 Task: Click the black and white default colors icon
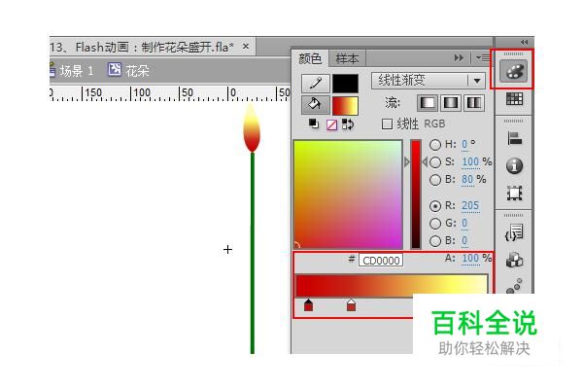click(314, 124)
